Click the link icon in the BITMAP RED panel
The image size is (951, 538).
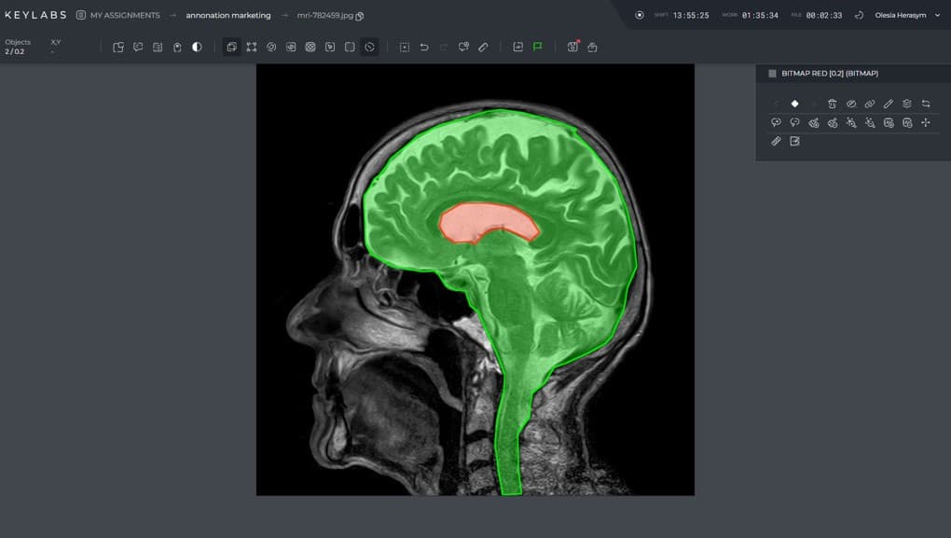point(869,103)
